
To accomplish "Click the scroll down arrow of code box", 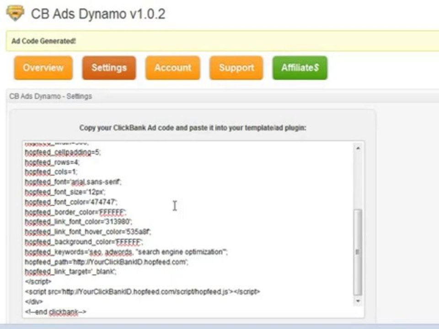I will tap(358, 301).
